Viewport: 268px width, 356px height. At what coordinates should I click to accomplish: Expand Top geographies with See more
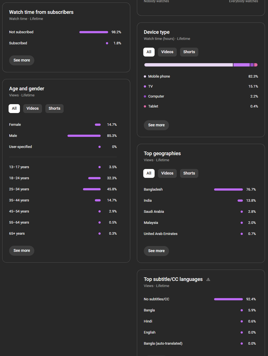click(x=156, y=251)
